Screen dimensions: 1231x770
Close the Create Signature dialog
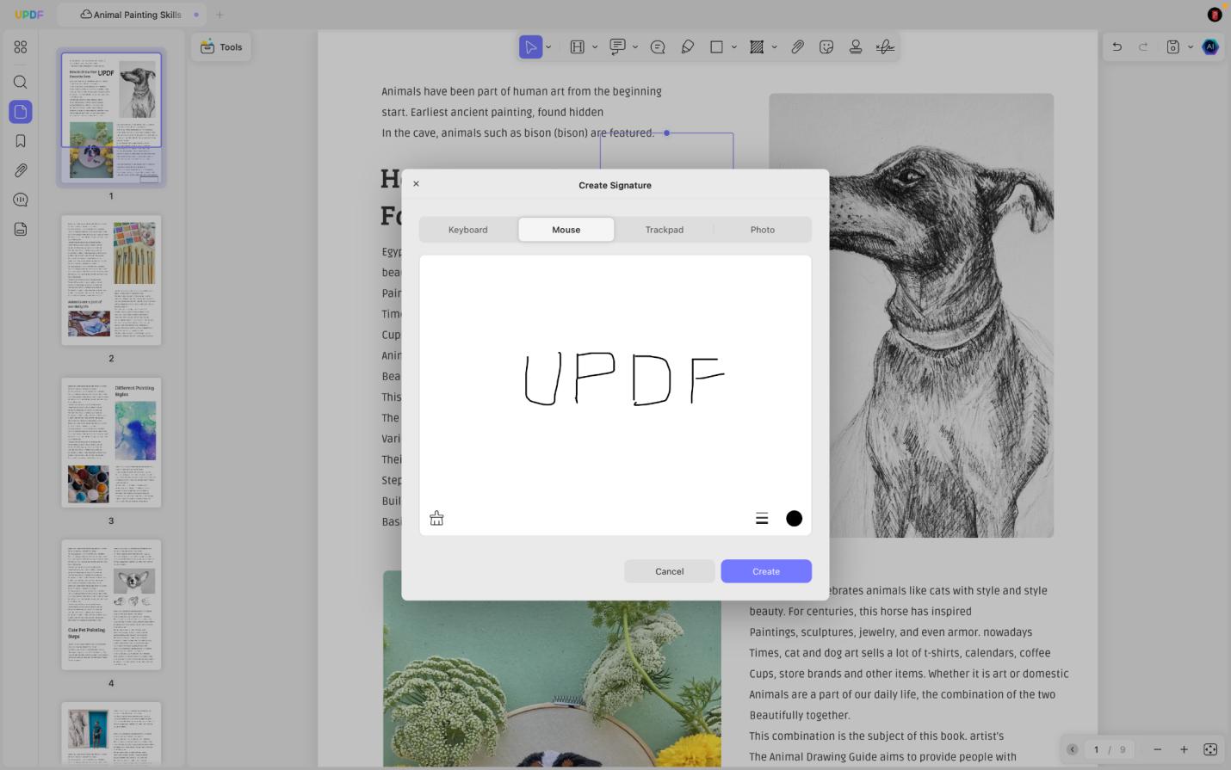pos(416,184)
